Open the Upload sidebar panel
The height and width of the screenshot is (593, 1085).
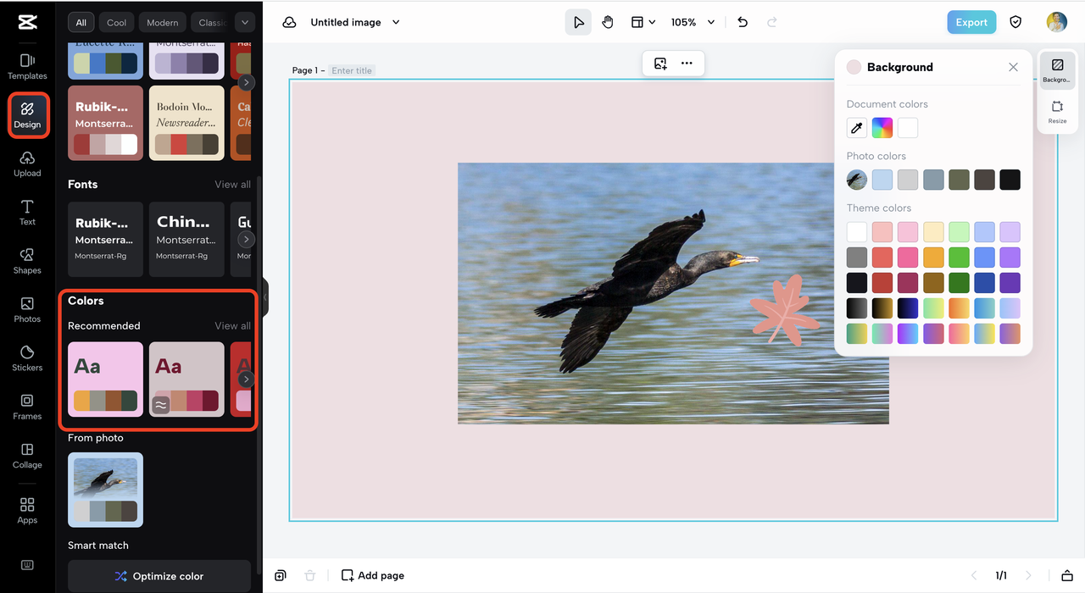click(27, 164)
